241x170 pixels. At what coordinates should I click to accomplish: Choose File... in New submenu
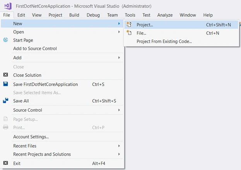point(181,33)
